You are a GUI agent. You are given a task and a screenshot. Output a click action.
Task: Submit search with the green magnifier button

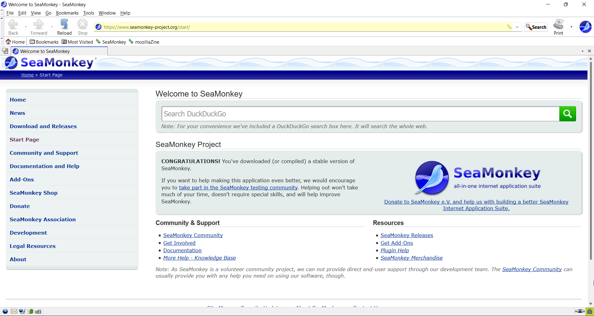(x=567, y=114)
